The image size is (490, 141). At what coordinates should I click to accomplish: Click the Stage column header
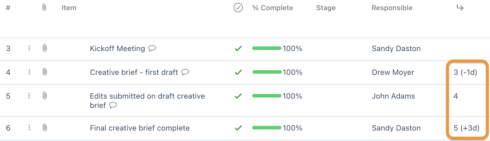[x=326, y=8]
